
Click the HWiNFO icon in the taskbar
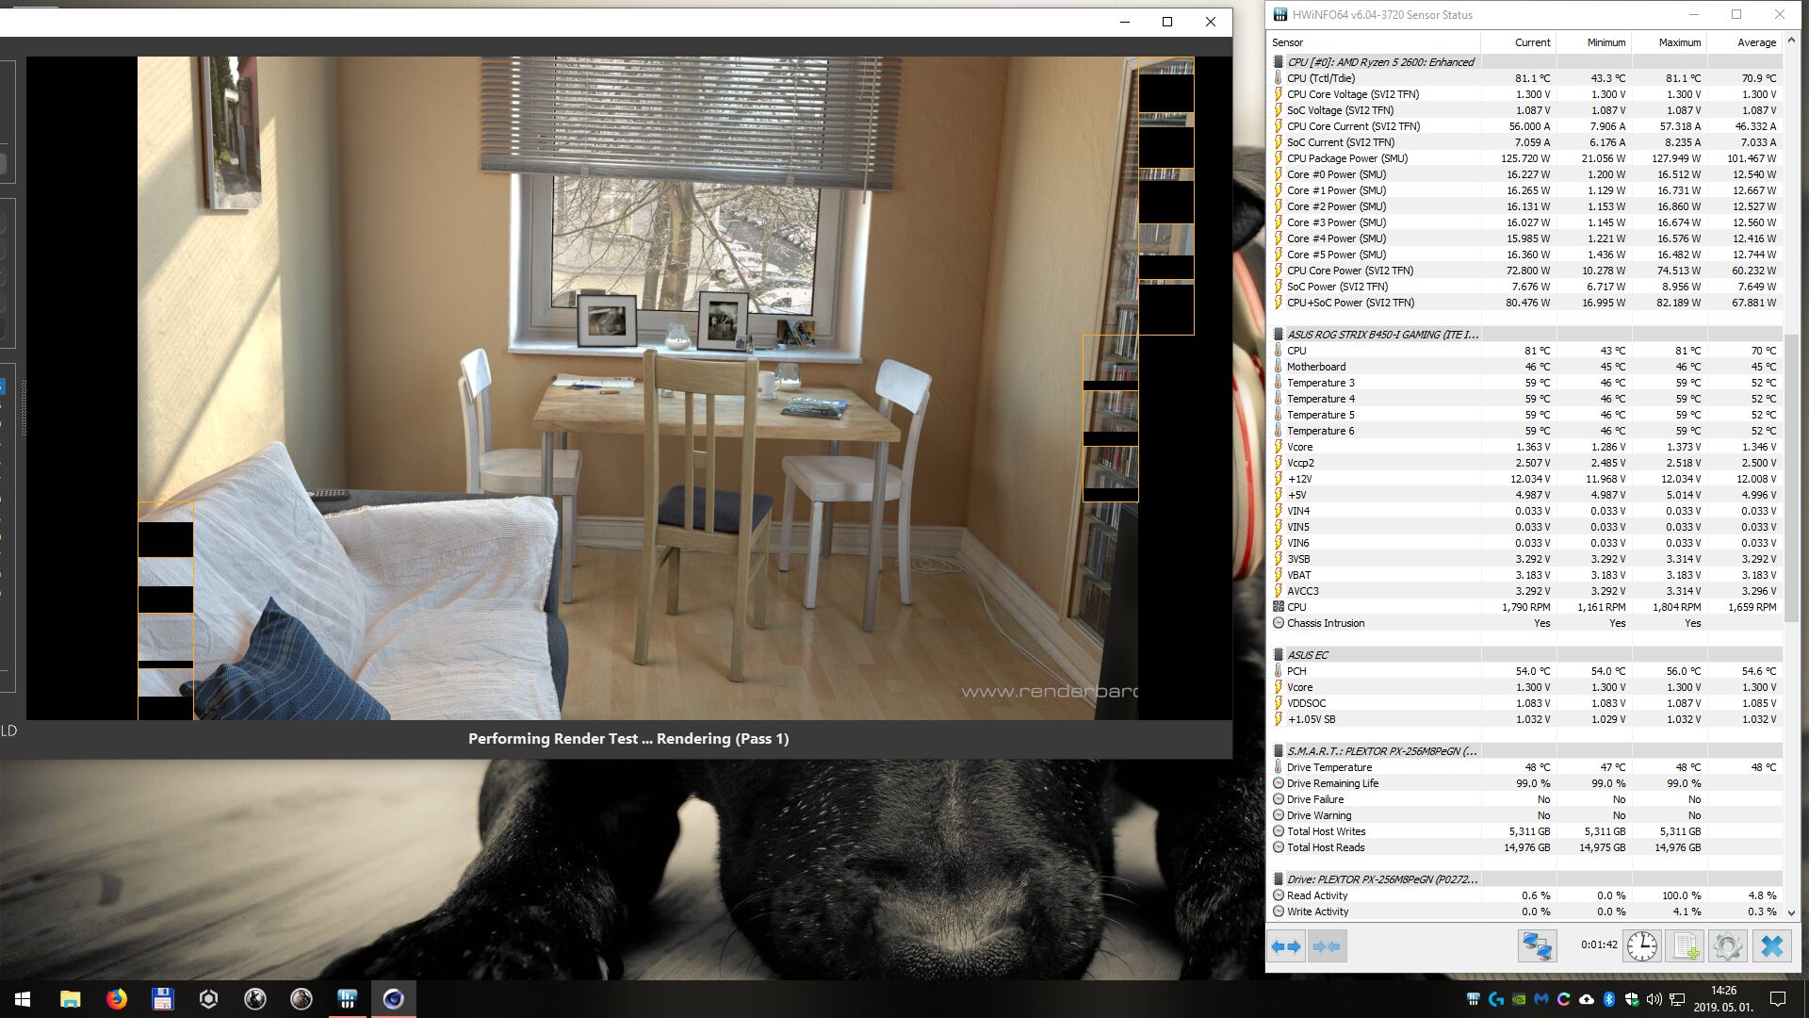point(348,999)
